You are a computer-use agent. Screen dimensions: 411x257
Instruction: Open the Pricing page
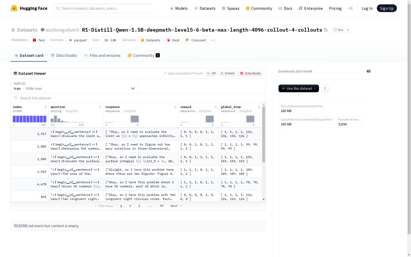335,8
